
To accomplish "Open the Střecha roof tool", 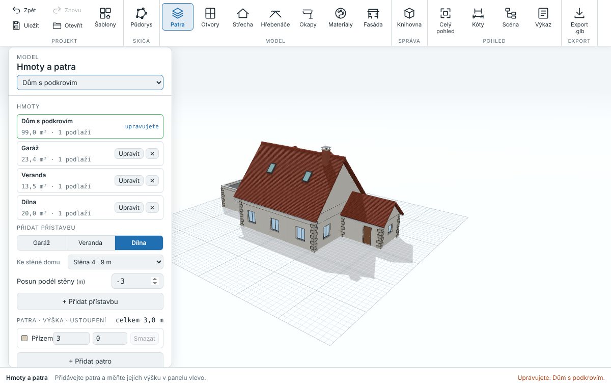I will 243,17.
